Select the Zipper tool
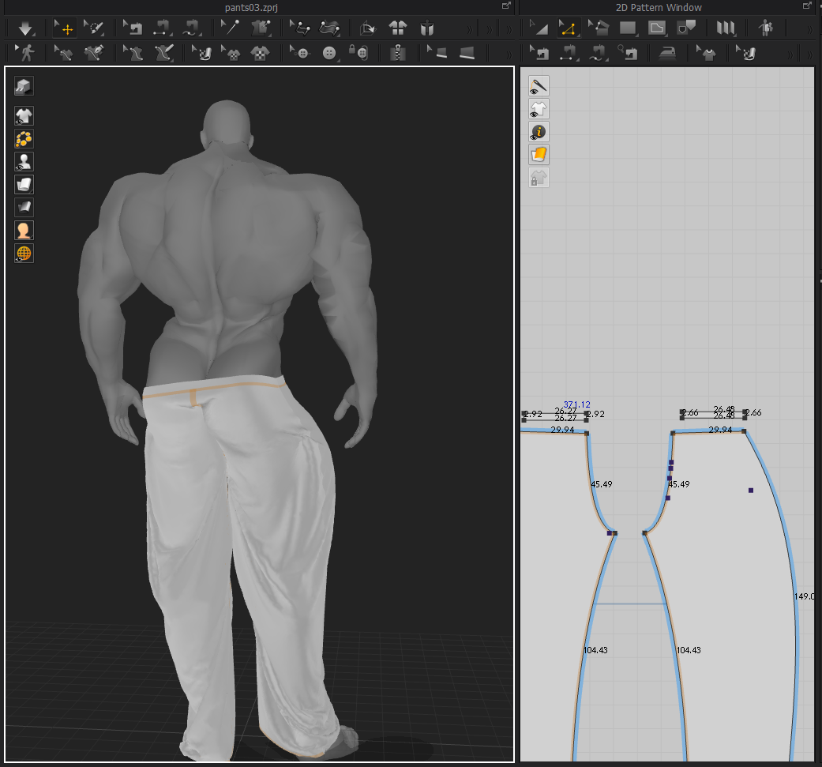822x767 pixels. point(399,53)
